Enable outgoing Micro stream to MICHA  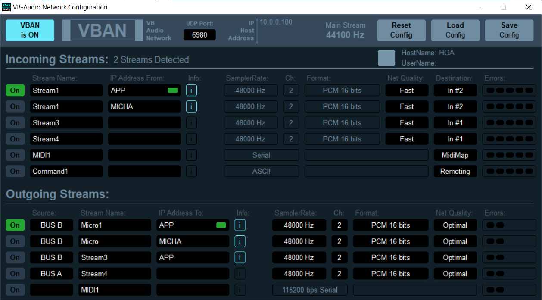[15, 241]
